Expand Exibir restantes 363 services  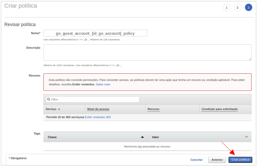point(98,117)
